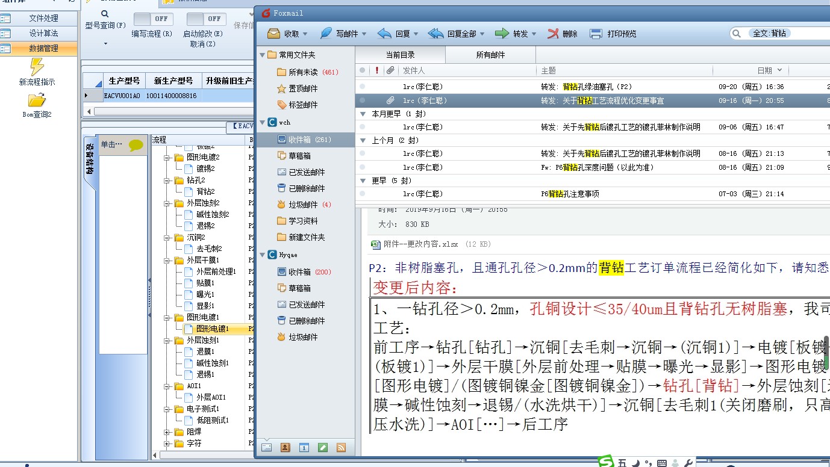
Task: Click cell EACVU001A0 in 生产型号 column
Action: click(x=122, y=96)
